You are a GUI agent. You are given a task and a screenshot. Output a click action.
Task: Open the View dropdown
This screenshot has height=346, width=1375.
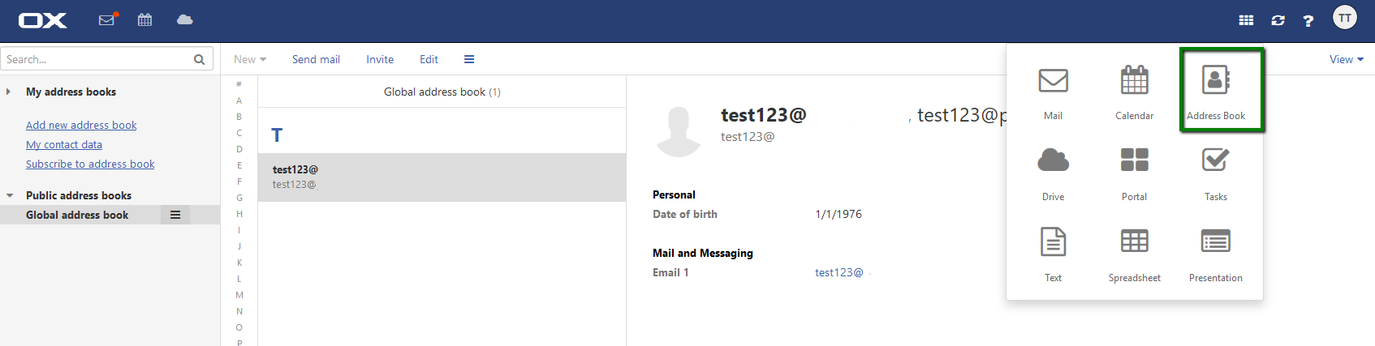[x=1346, y=59]
